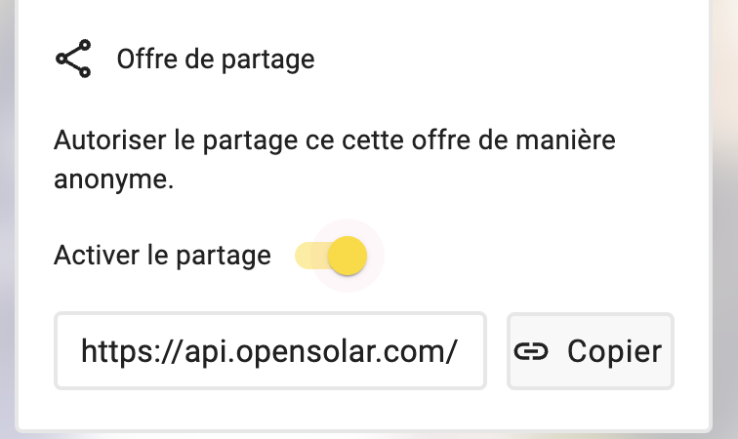
Task: Click the chain link icon inside Copier
Action: (x=531, y=351)
